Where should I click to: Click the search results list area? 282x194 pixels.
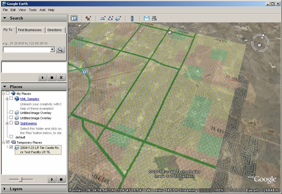tap(34, 67)
